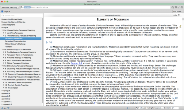Select 13 The Holy Spirit in Preaching
184x110 pixels.
pyautogui.click(x=17, y=85)
